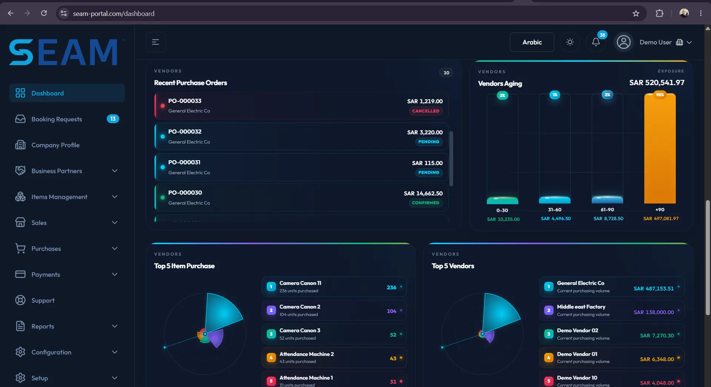Open notifications bell with 38 badge
The height and width of the screenshot is (387, 711).
coord(596,42)
